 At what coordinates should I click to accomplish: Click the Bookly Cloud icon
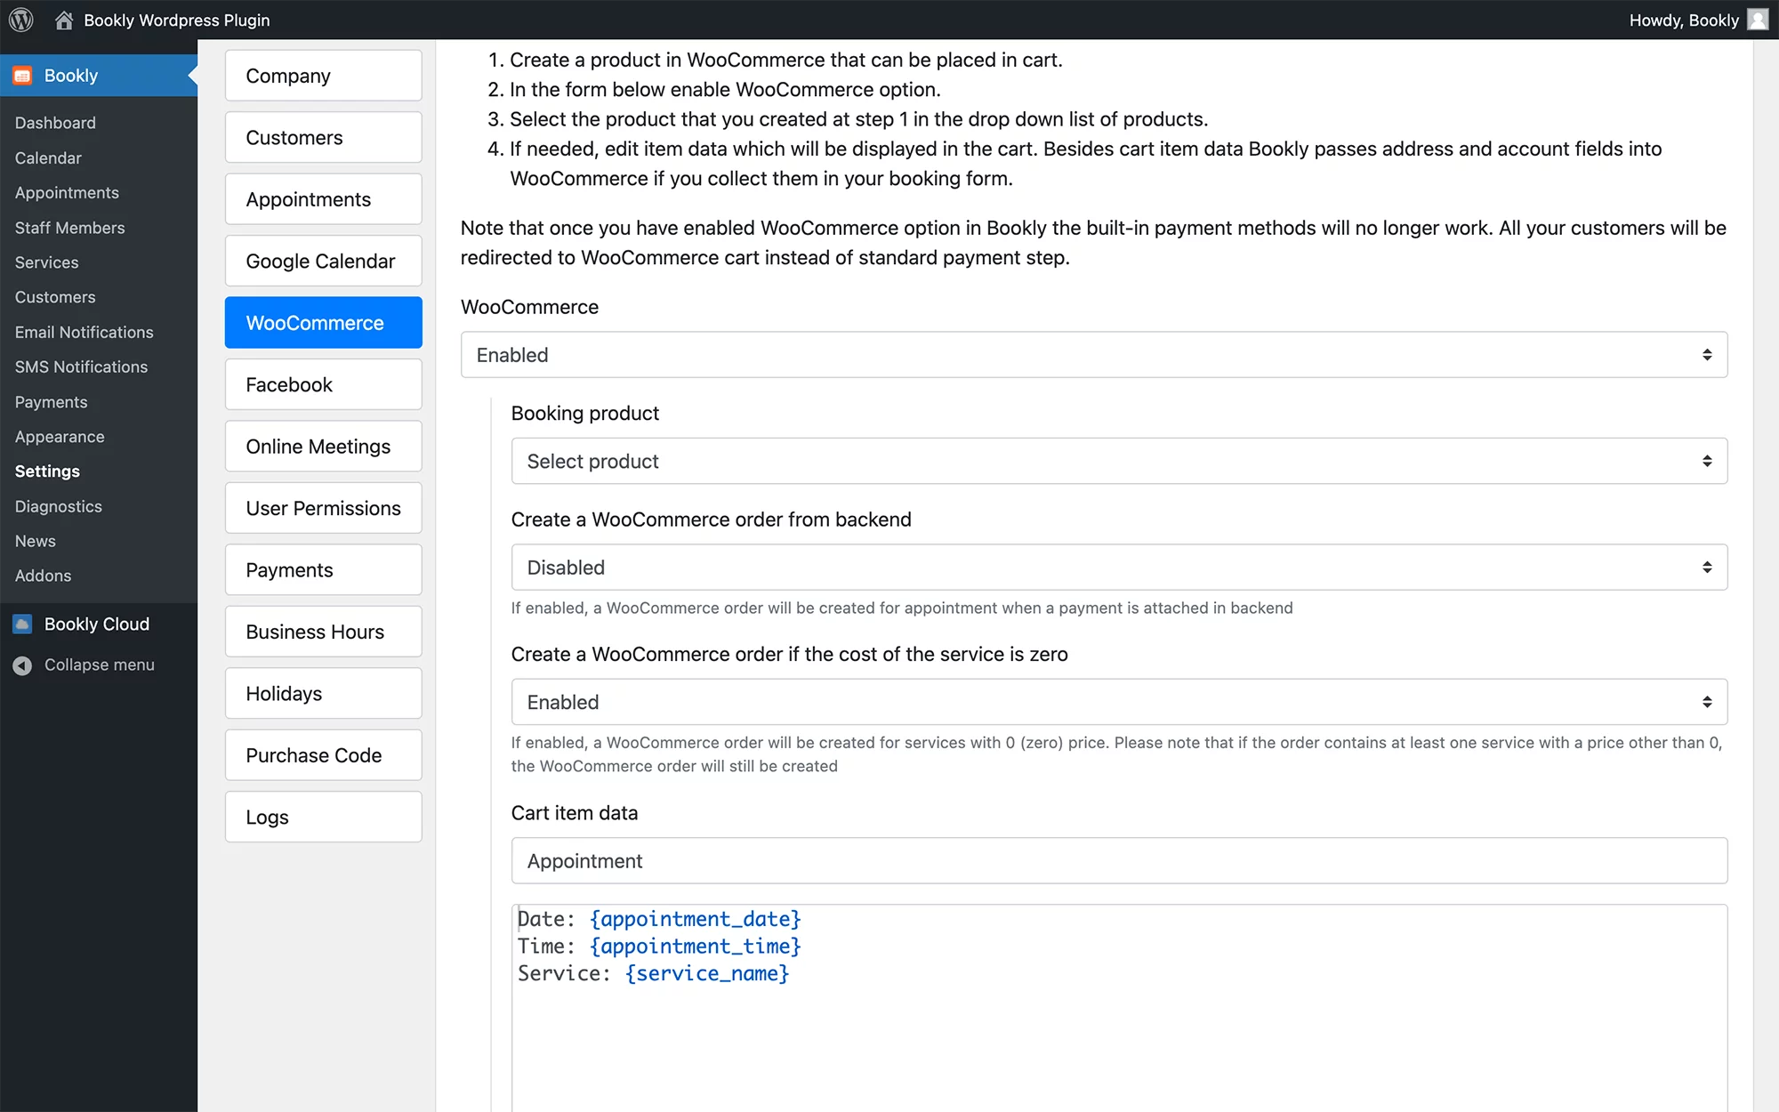click(x=22, y=624)
